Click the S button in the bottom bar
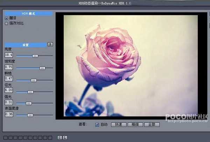 59,137
